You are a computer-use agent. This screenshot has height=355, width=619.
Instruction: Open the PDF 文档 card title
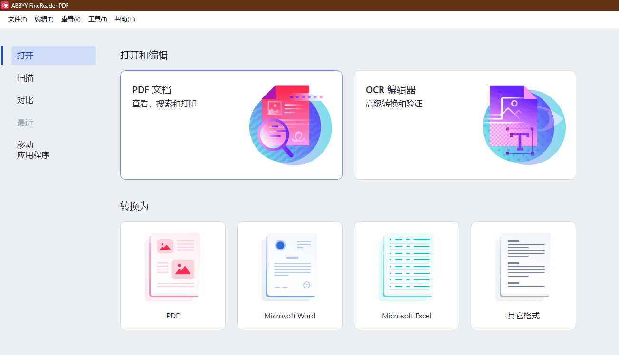pyautogui.click(x=152, y=90)
